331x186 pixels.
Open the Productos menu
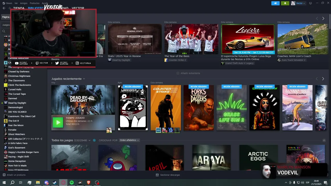pos(34,3)
